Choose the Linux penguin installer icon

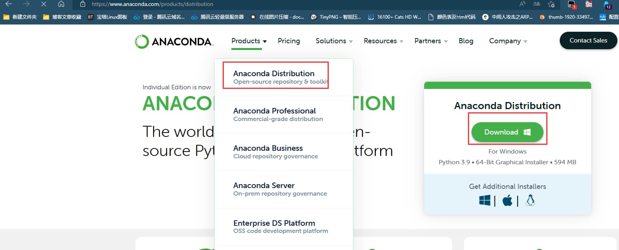coord(530,201)
